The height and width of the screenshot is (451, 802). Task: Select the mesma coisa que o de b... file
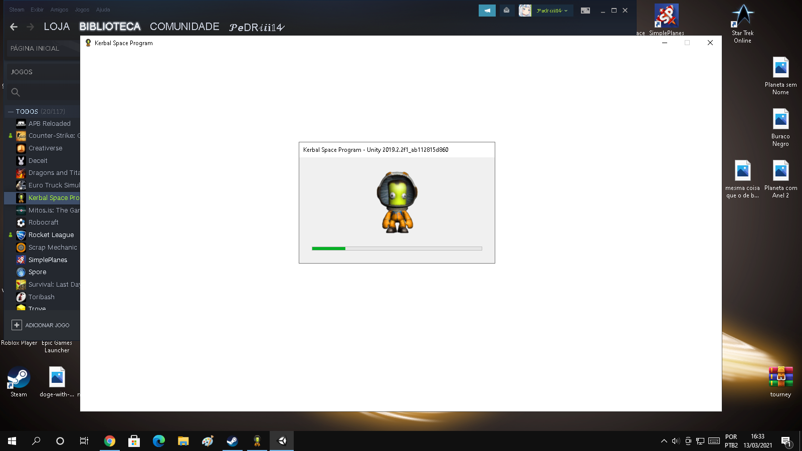pyautogui.click(x=742, y=179)
